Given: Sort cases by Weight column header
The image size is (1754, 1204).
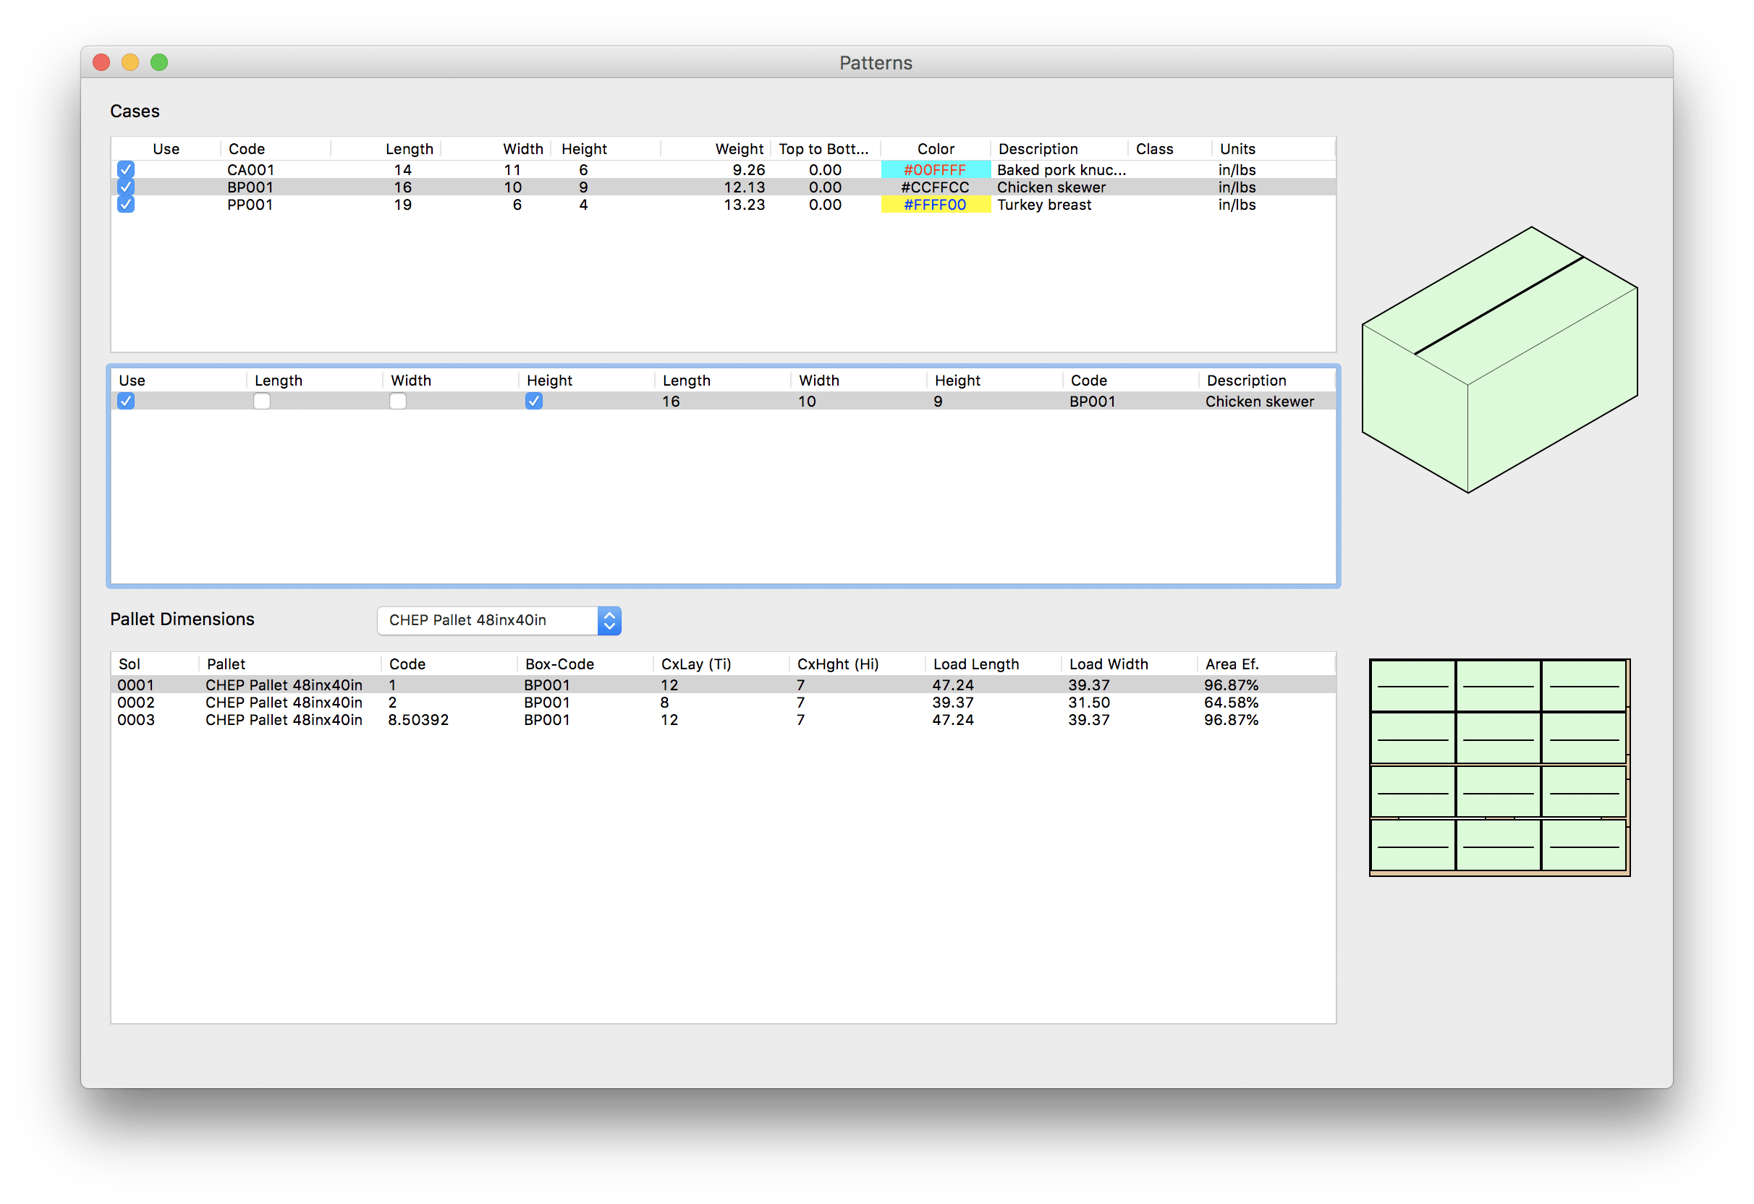Looking at the screenshot, I should 739,149.
